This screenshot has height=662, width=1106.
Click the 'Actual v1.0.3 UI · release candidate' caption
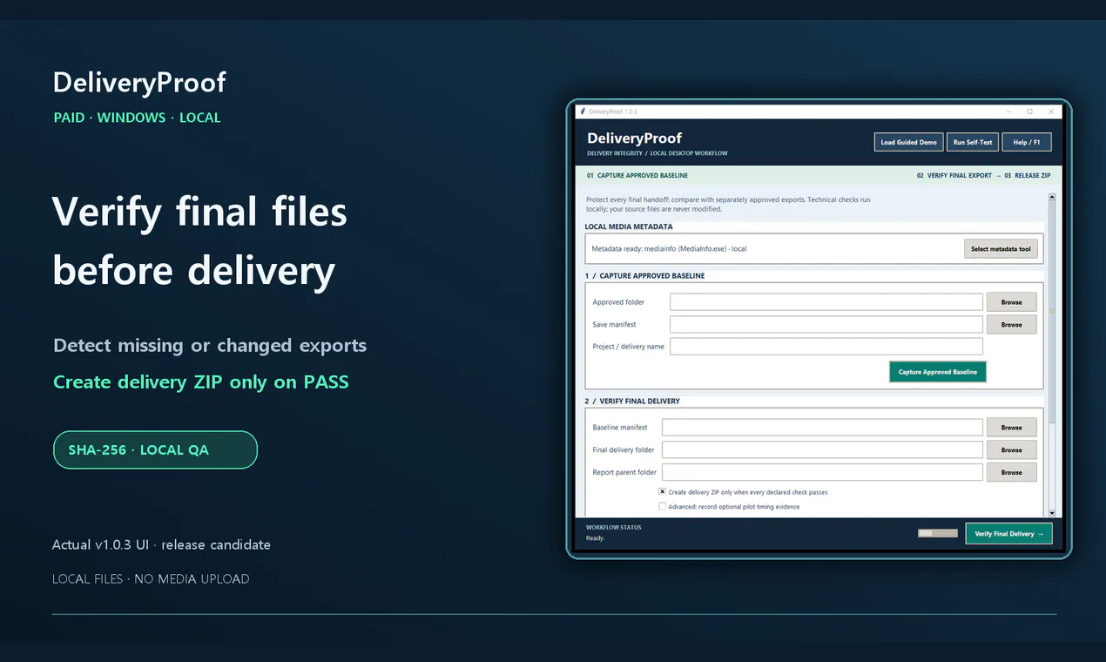(x=161, y=545)
